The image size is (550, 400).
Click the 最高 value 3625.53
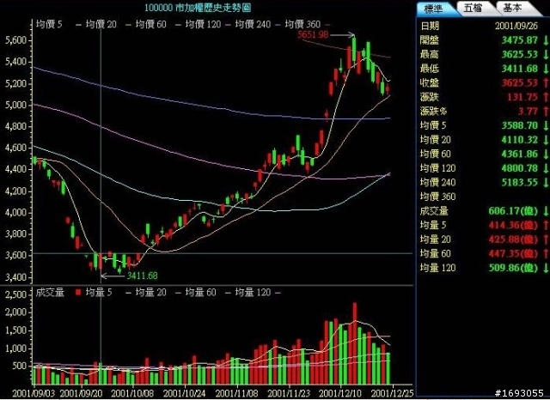[519, 54]
